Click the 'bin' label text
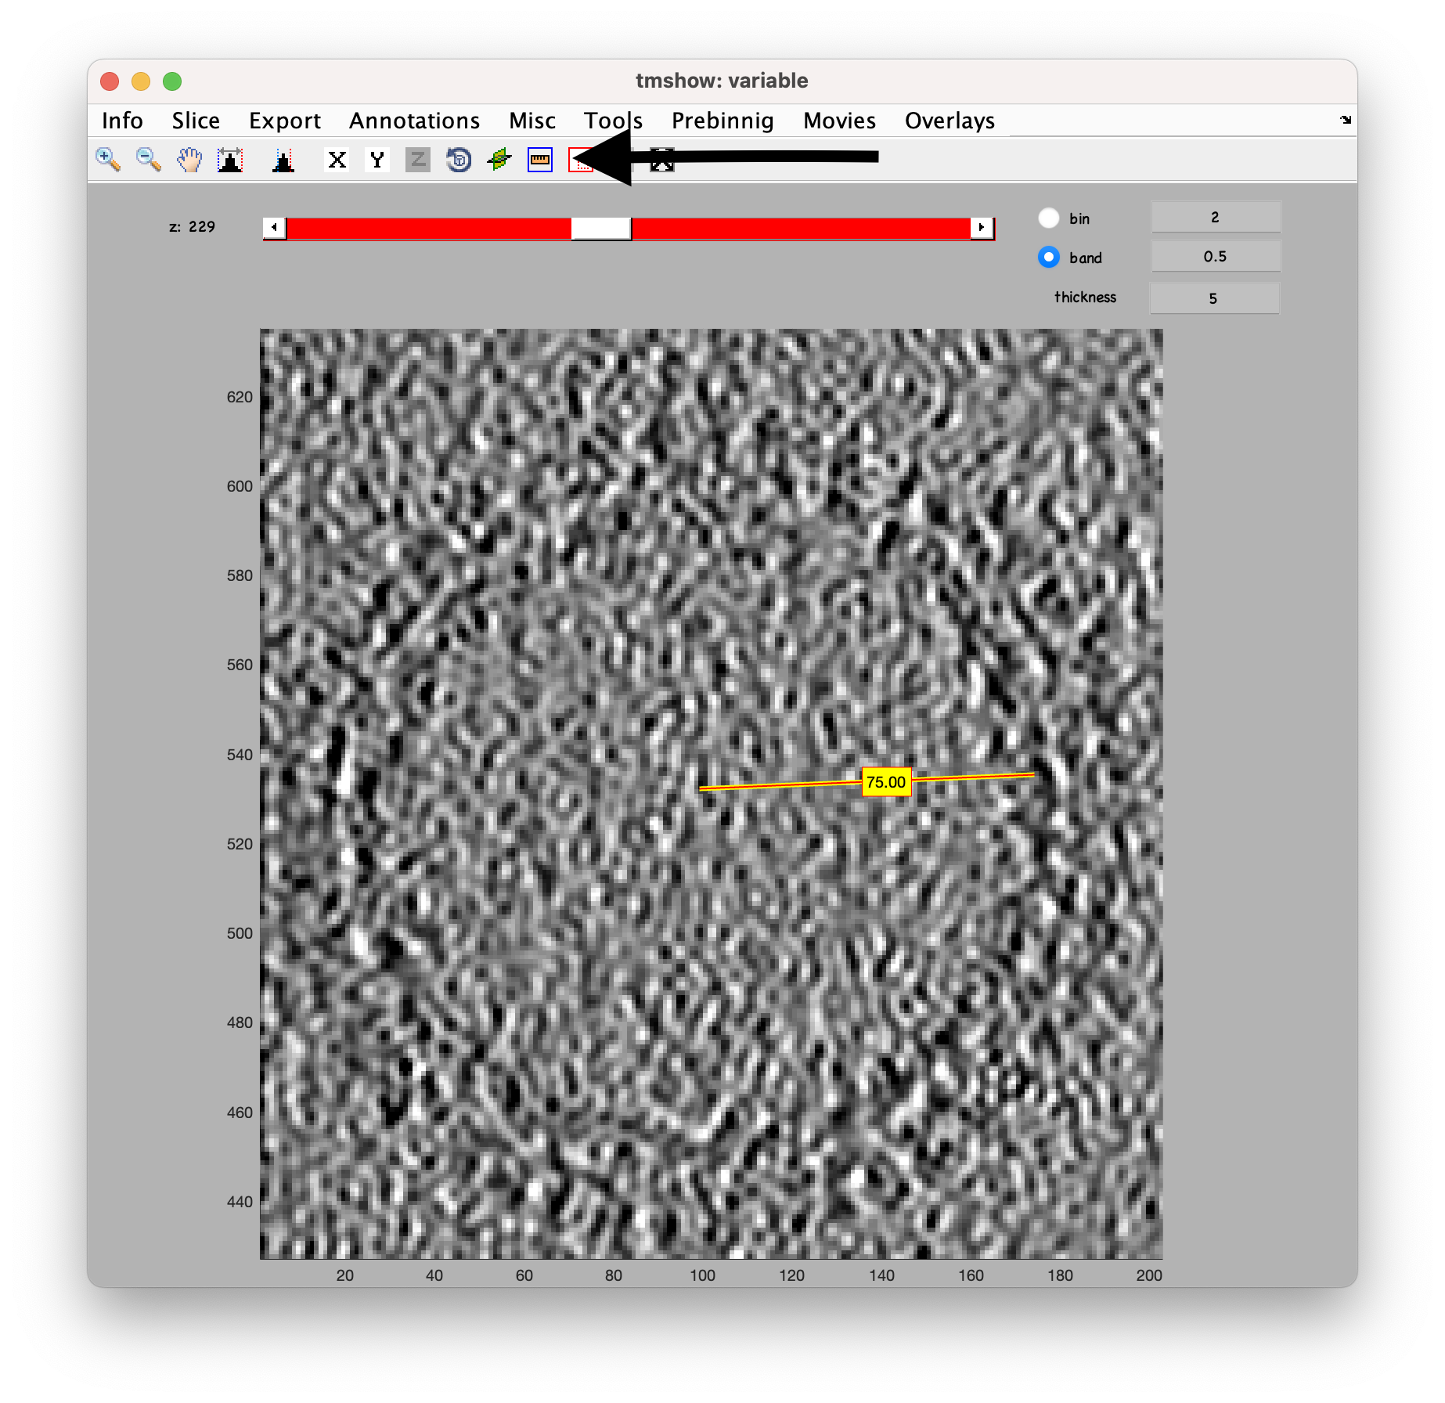The width and height of the screenshot is (1445, 1403). [x=1079, y=219]
